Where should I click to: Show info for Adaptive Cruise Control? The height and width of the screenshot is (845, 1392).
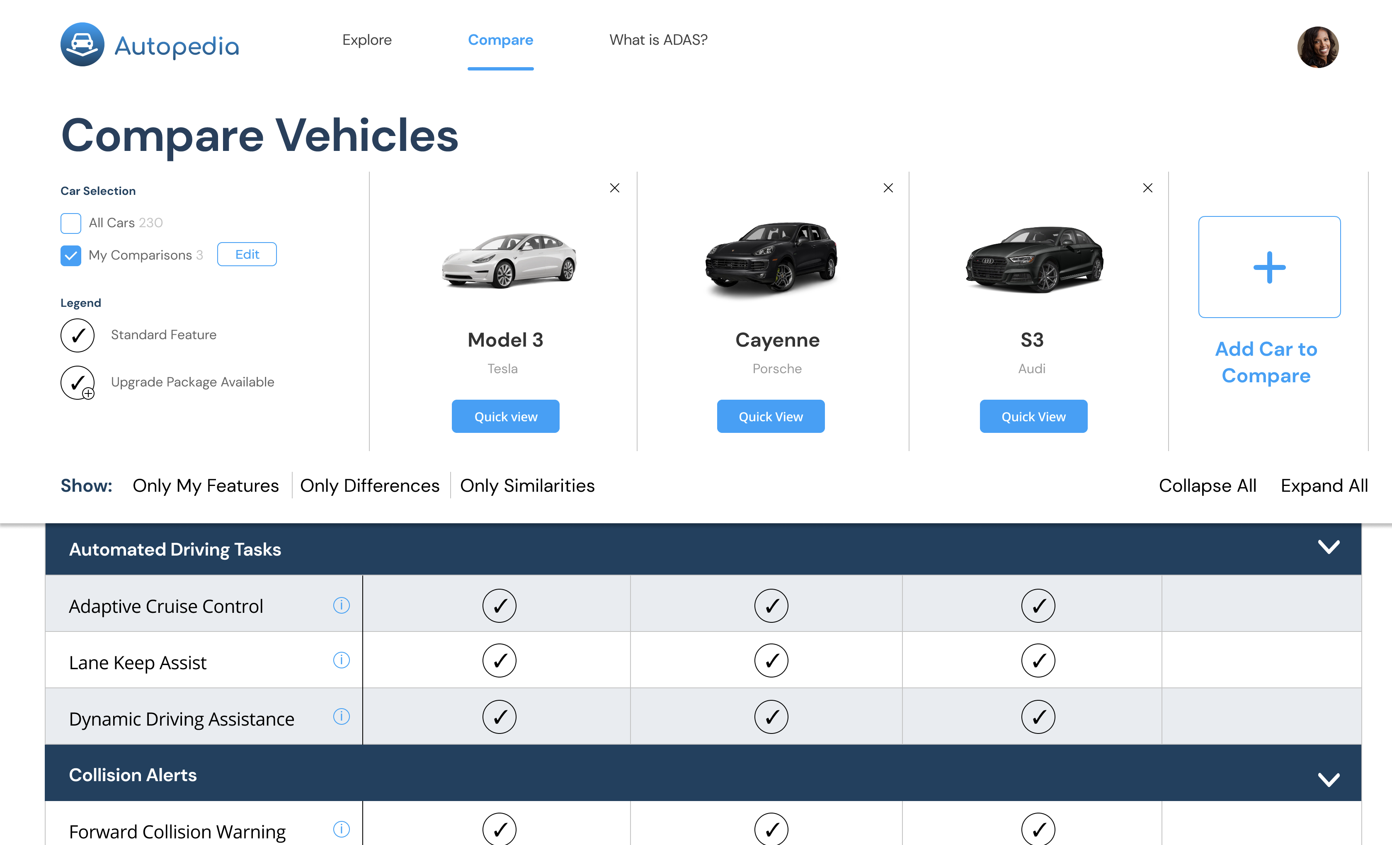pos(341,605)
